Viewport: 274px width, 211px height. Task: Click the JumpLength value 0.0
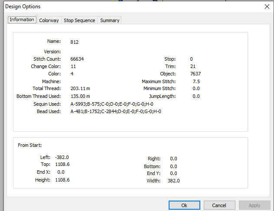pyautogui.click(x=196, y=96)
